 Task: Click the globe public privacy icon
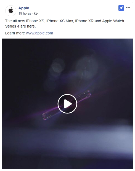[x=36, y=13]
